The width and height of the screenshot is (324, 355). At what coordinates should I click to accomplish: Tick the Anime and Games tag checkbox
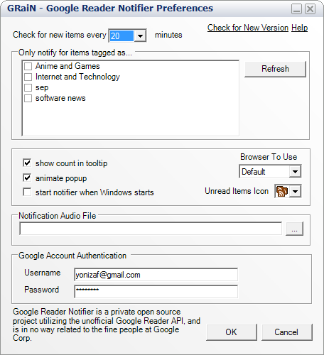(28, 66)
